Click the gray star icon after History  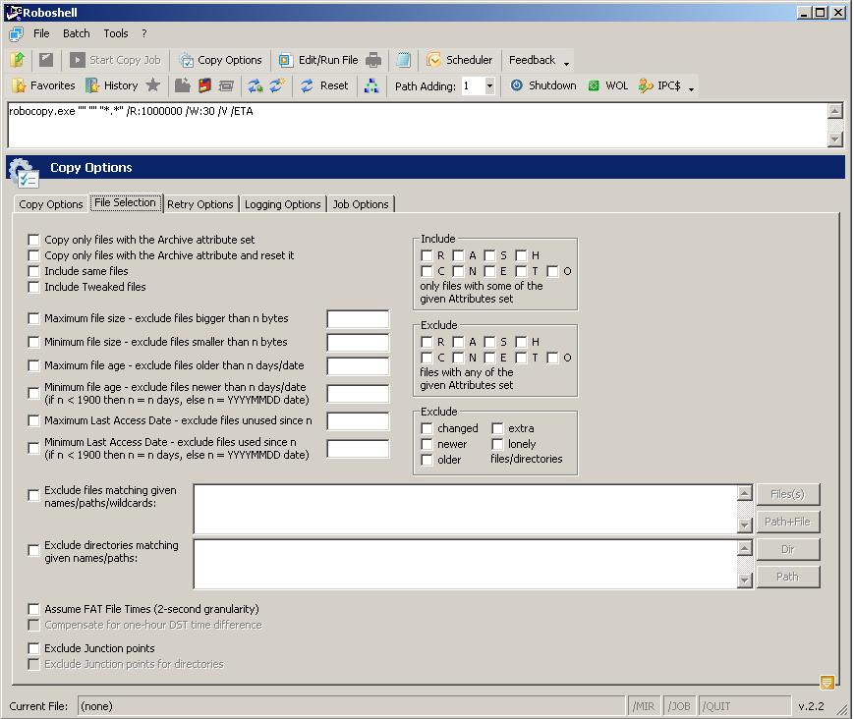(153, 84)
